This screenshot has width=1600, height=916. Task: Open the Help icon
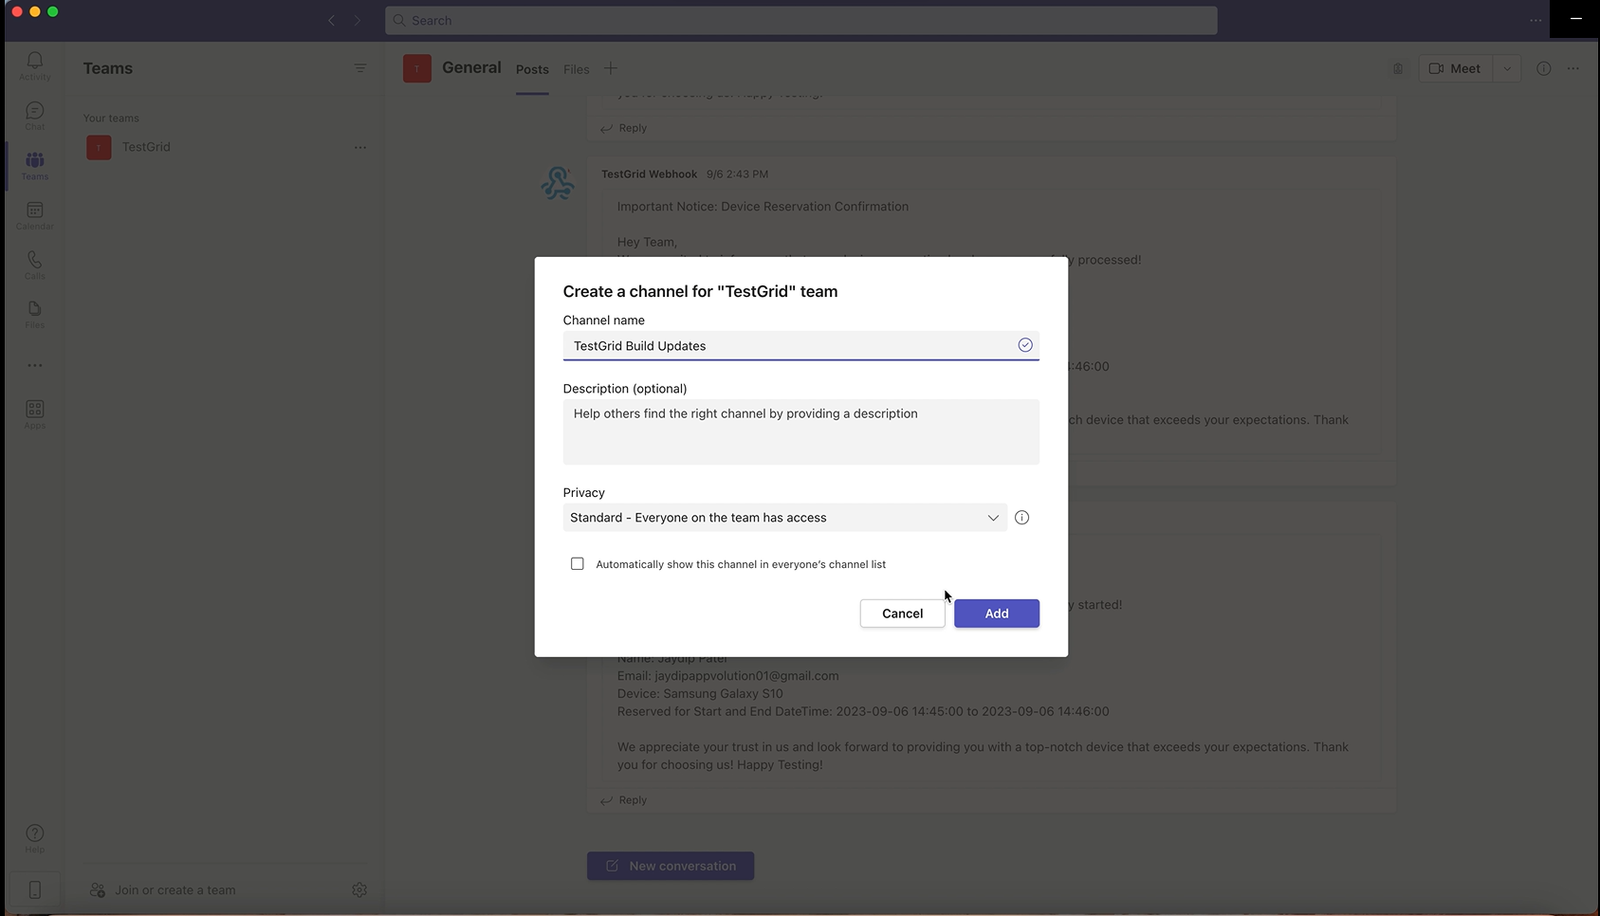pyautogui.click(x=34, y=838)
